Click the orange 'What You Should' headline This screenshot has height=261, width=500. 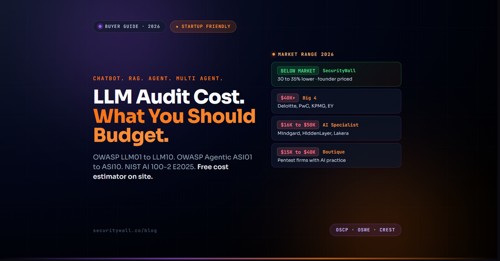tap(175, 116)
